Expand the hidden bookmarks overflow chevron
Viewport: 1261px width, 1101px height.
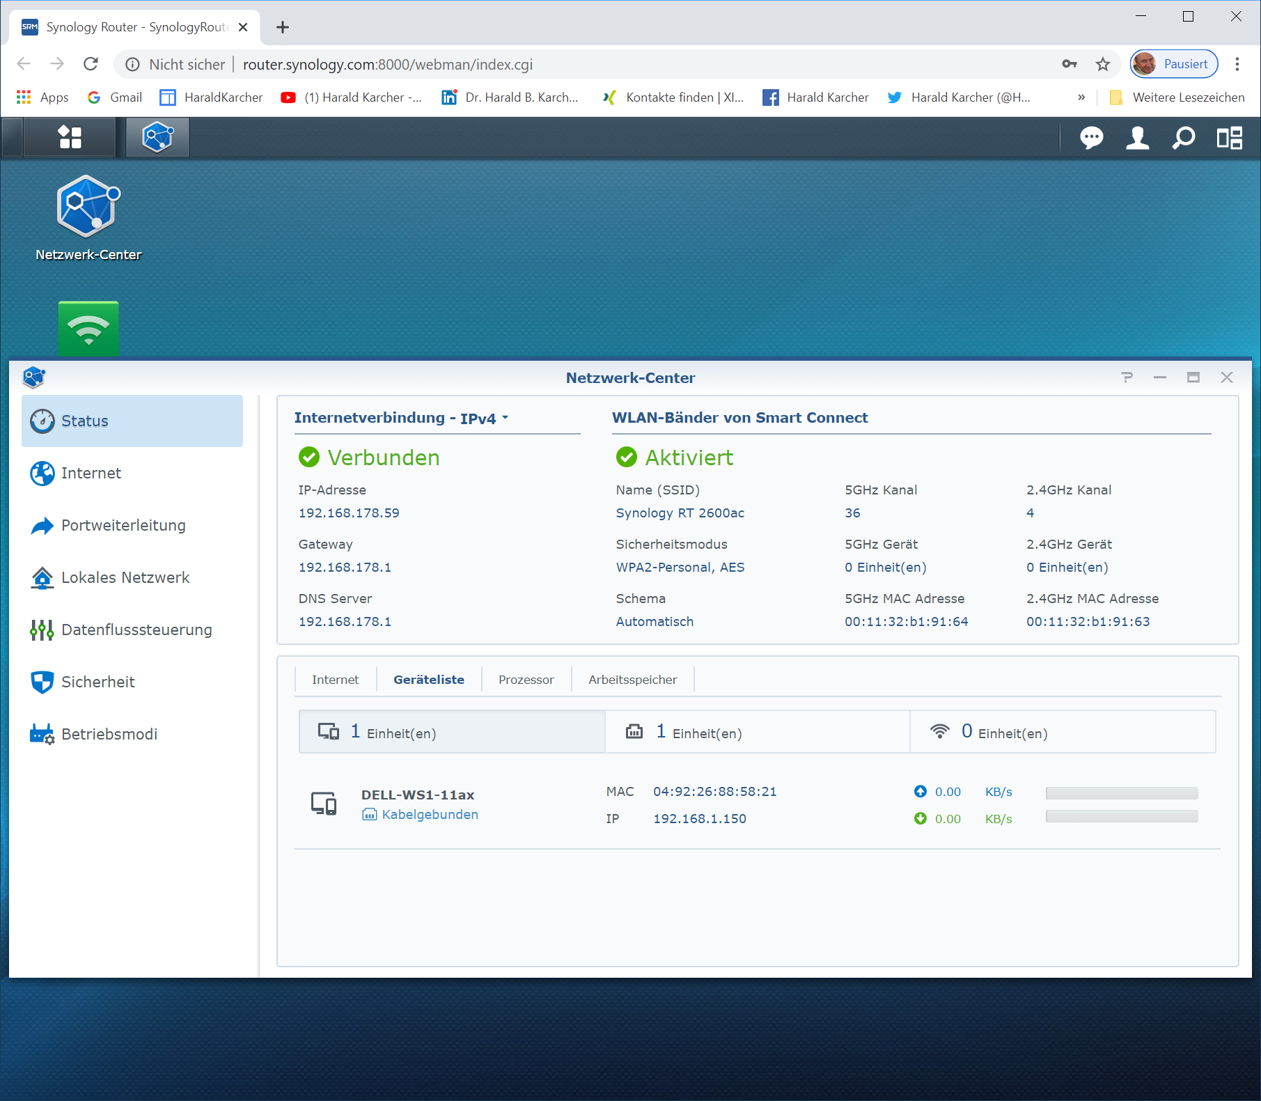tap(1081, 97)
